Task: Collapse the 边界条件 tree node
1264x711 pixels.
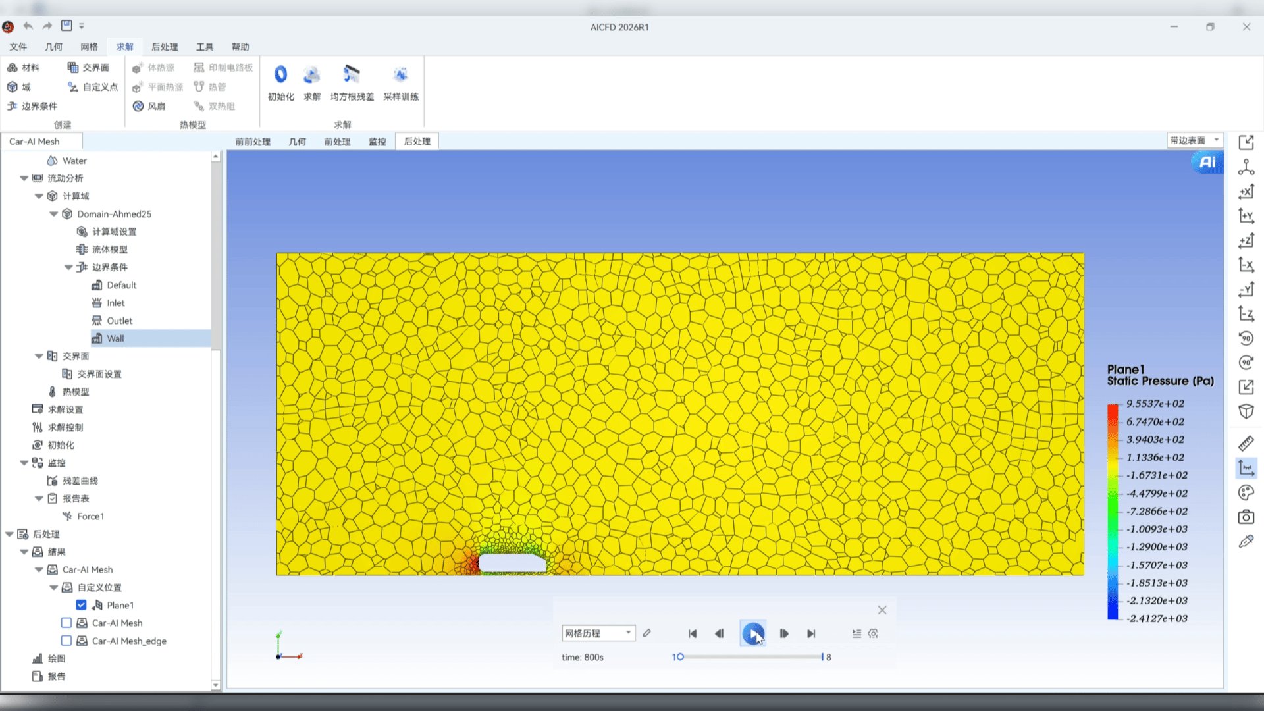Action: coord(69,267)
